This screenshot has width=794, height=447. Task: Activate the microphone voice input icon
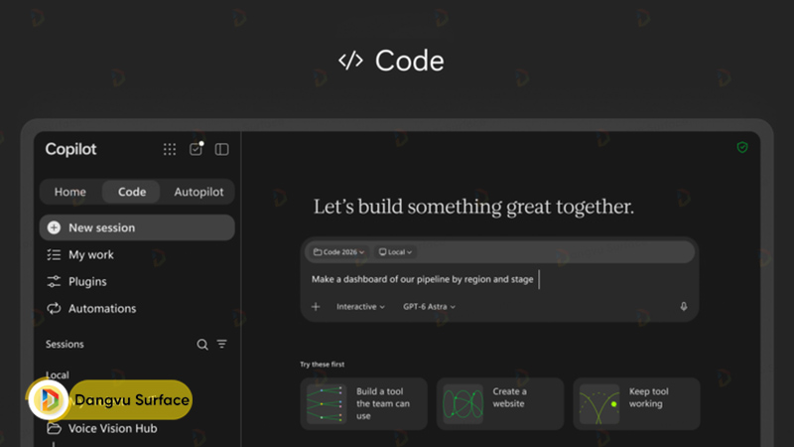pos(684,306)
